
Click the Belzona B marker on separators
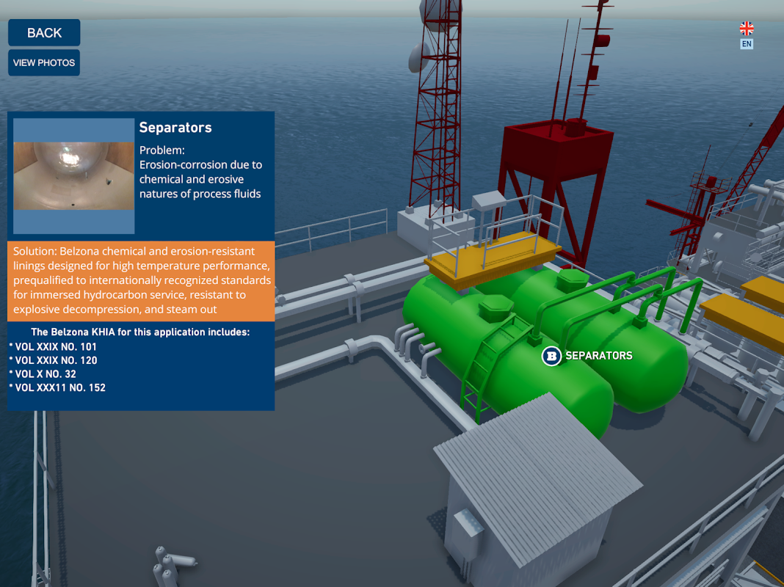[x=551, y=356]
